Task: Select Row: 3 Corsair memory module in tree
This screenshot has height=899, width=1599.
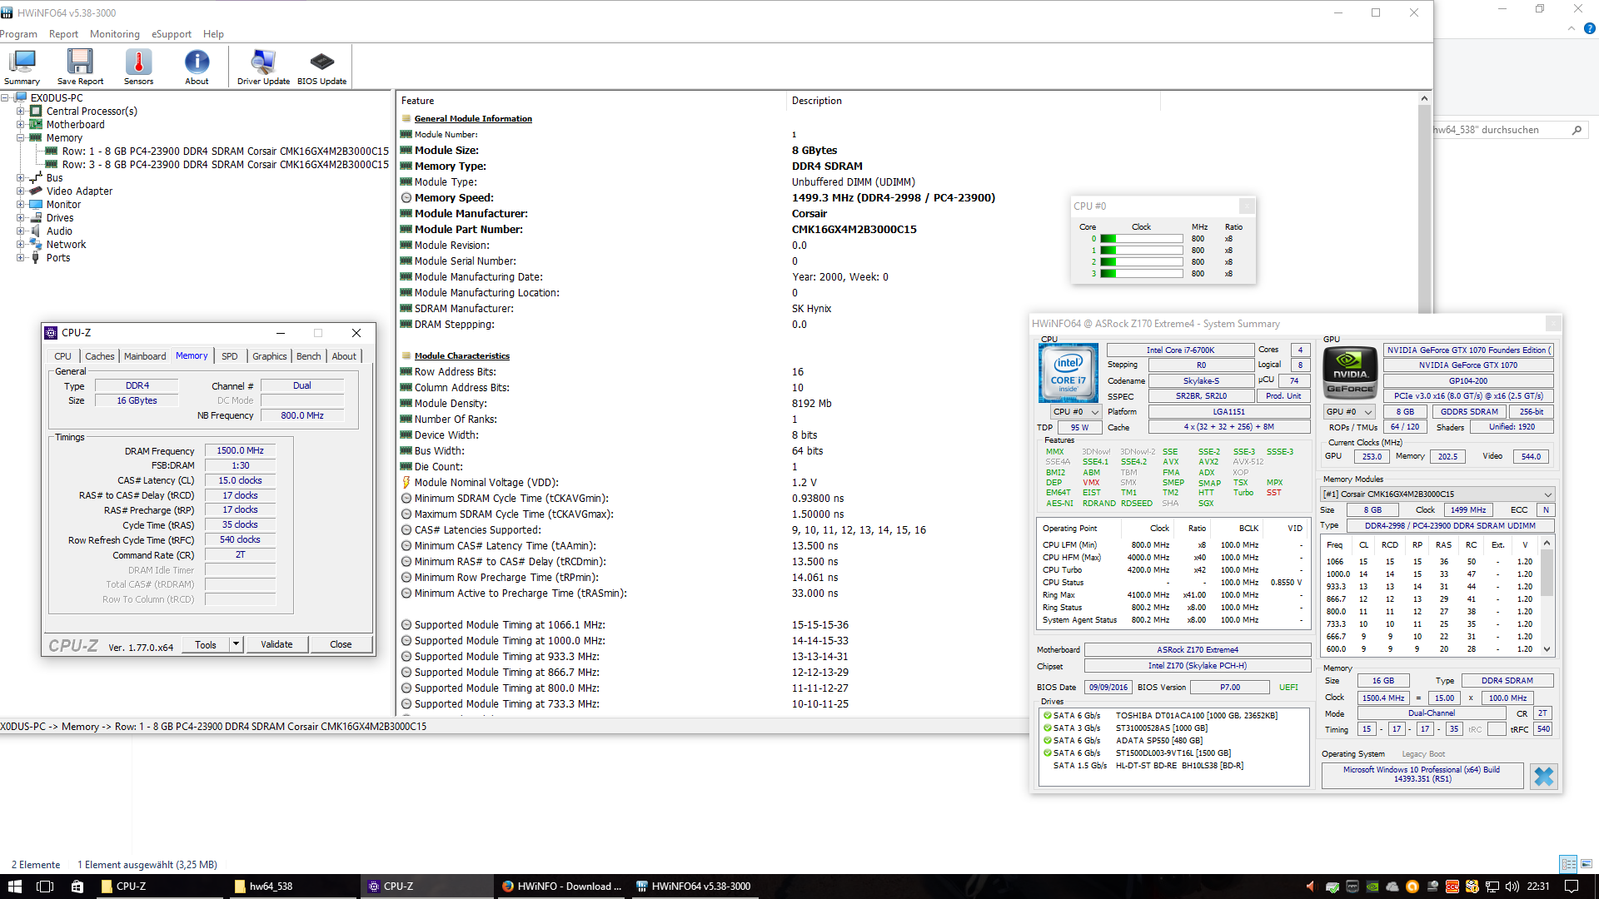Action: (x=226, y=165)
